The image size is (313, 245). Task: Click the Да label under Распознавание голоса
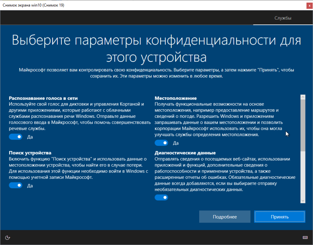[x=30, y=137]
